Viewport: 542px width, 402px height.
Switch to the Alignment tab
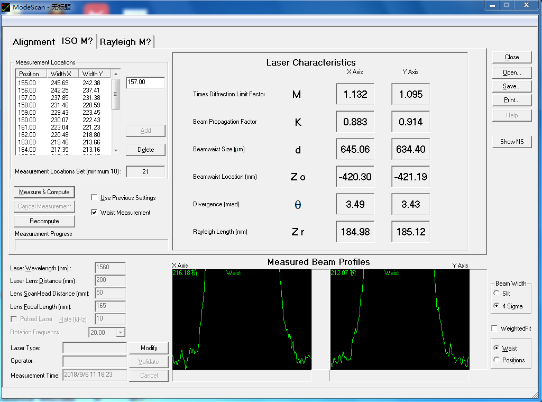[x=34, y=42]
